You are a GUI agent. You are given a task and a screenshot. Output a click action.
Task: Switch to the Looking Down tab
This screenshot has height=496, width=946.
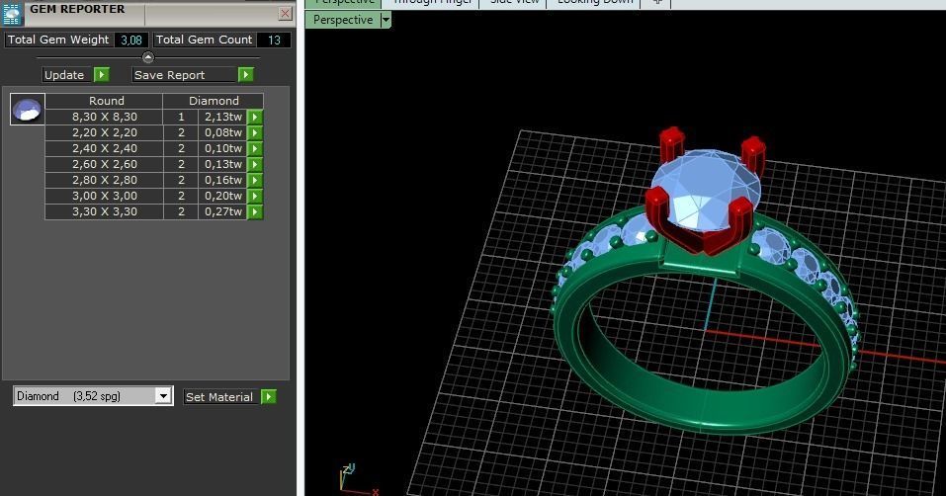pyautogui.click(x=595, y=3)
